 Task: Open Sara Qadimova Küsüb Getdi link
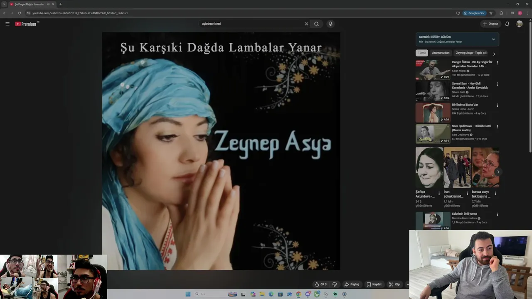click(x=472, y=128)
